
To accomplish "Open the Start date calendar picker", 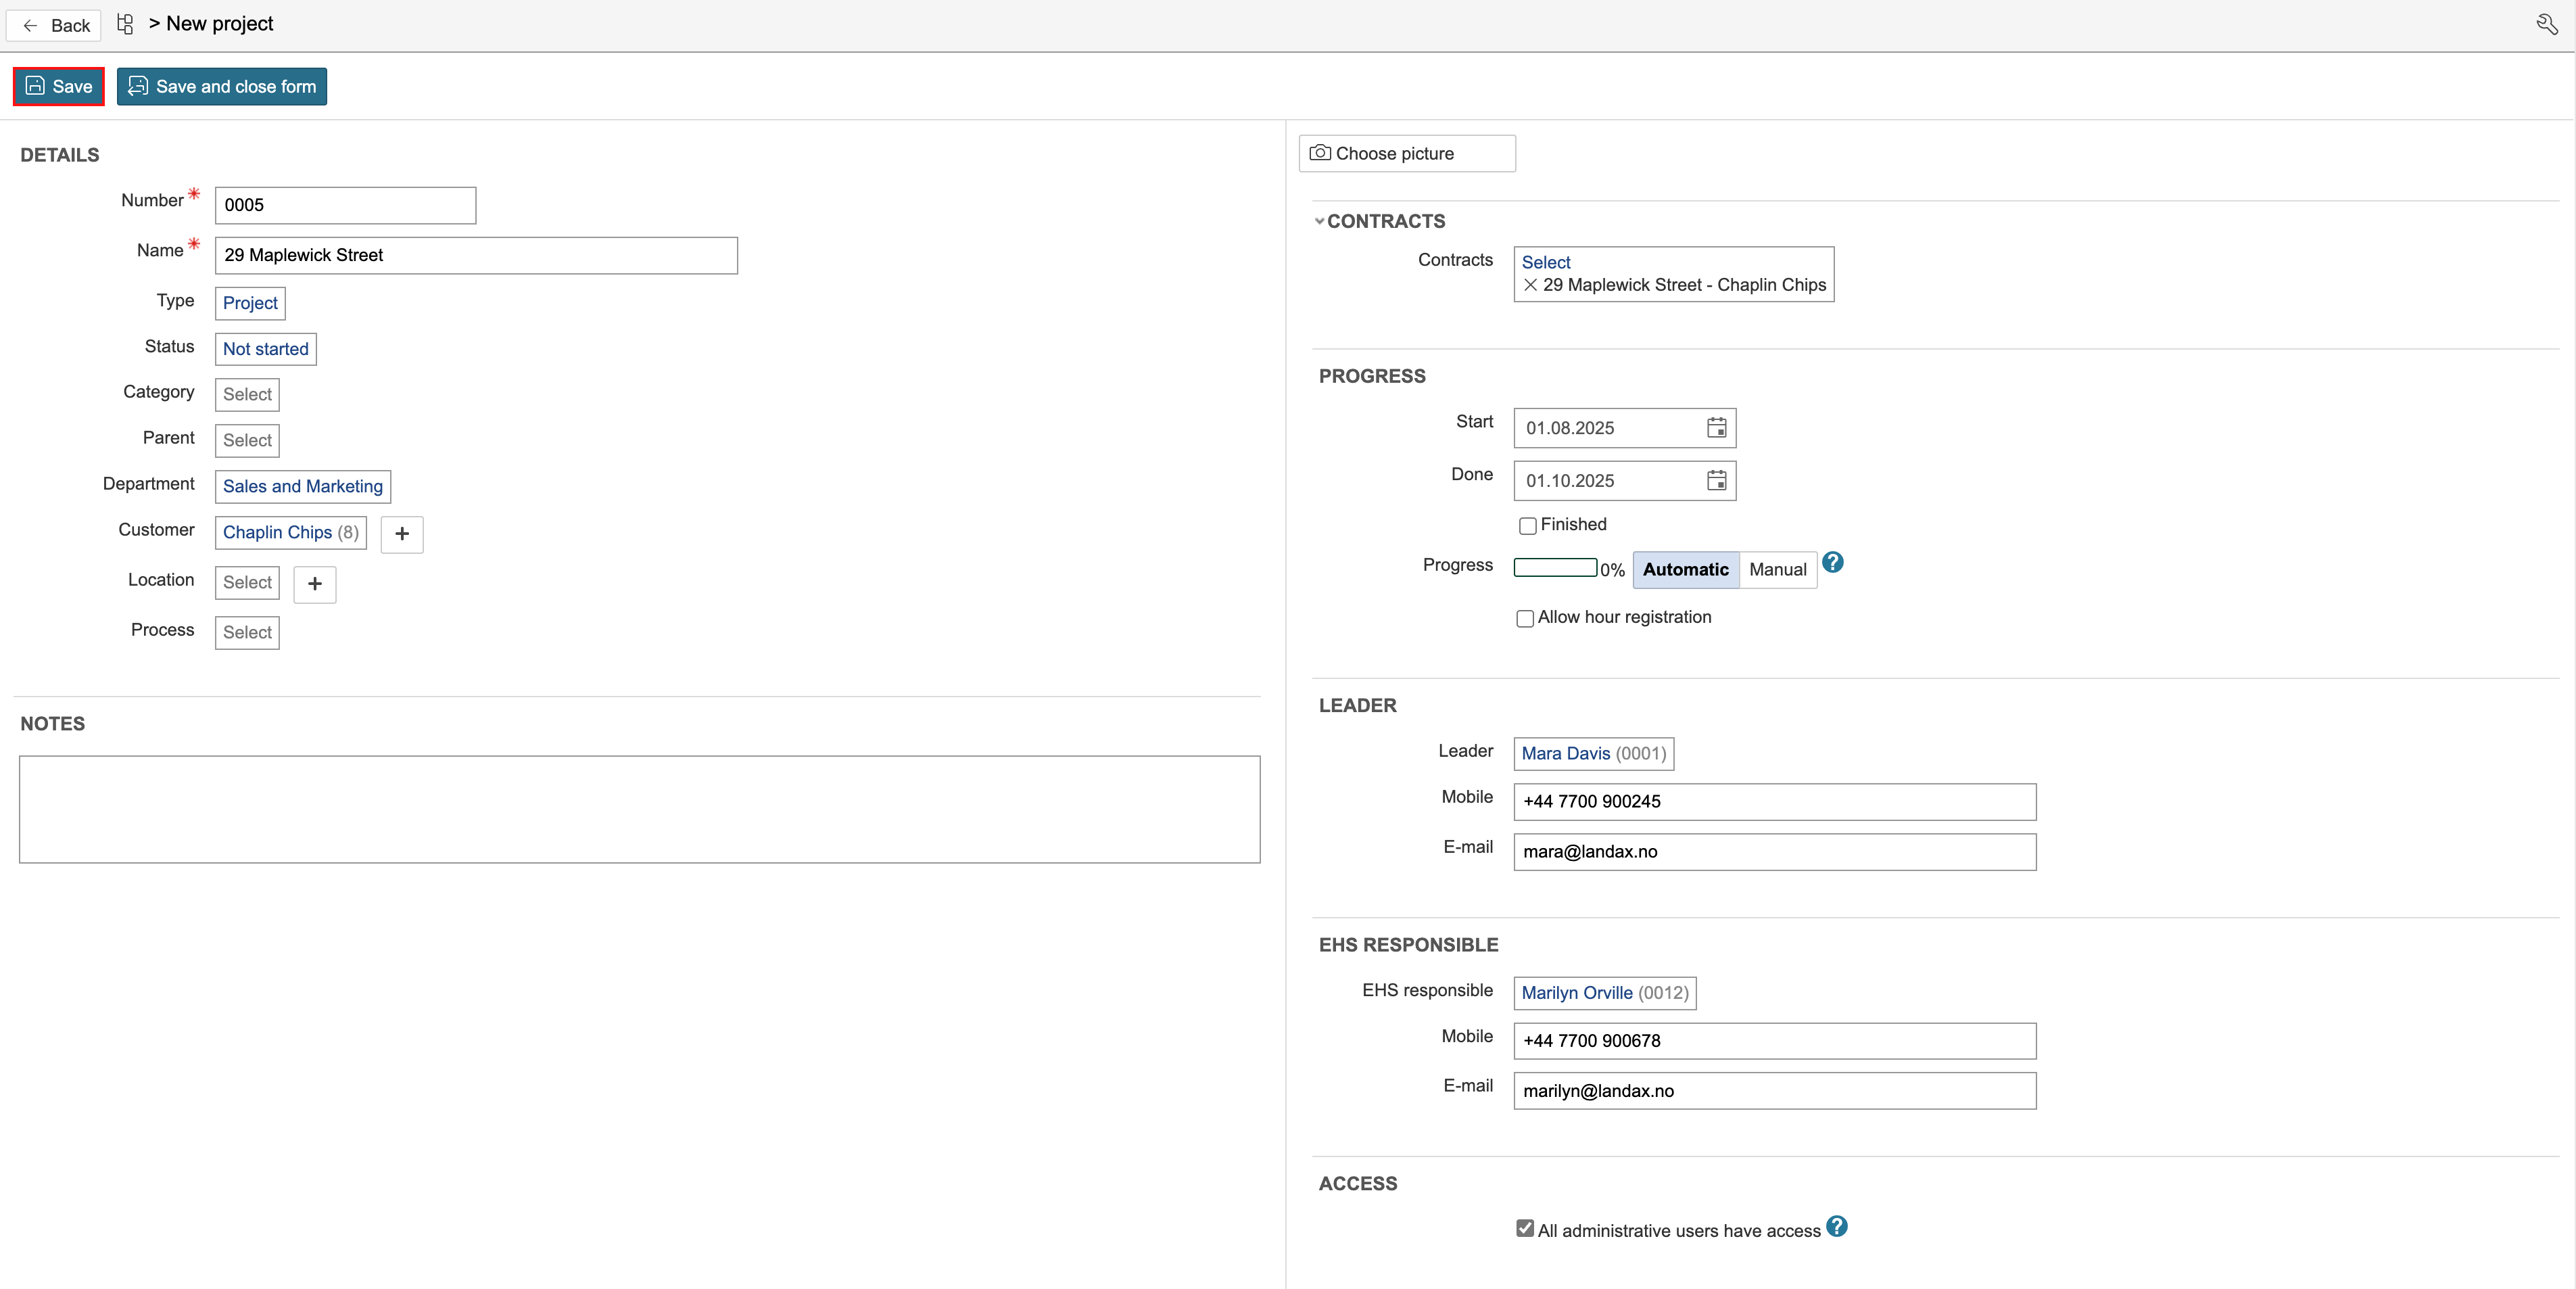I will pos(1716,428).
